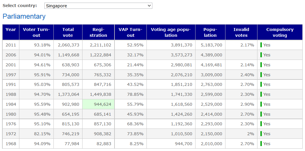The height and width of the screenshot is (151, 305).
Task: Click the Voter Turnout column header
Action: (x=36, y=32)
